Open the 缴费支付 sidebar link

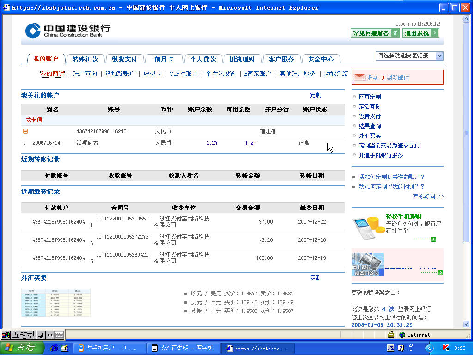pos(370,116)
